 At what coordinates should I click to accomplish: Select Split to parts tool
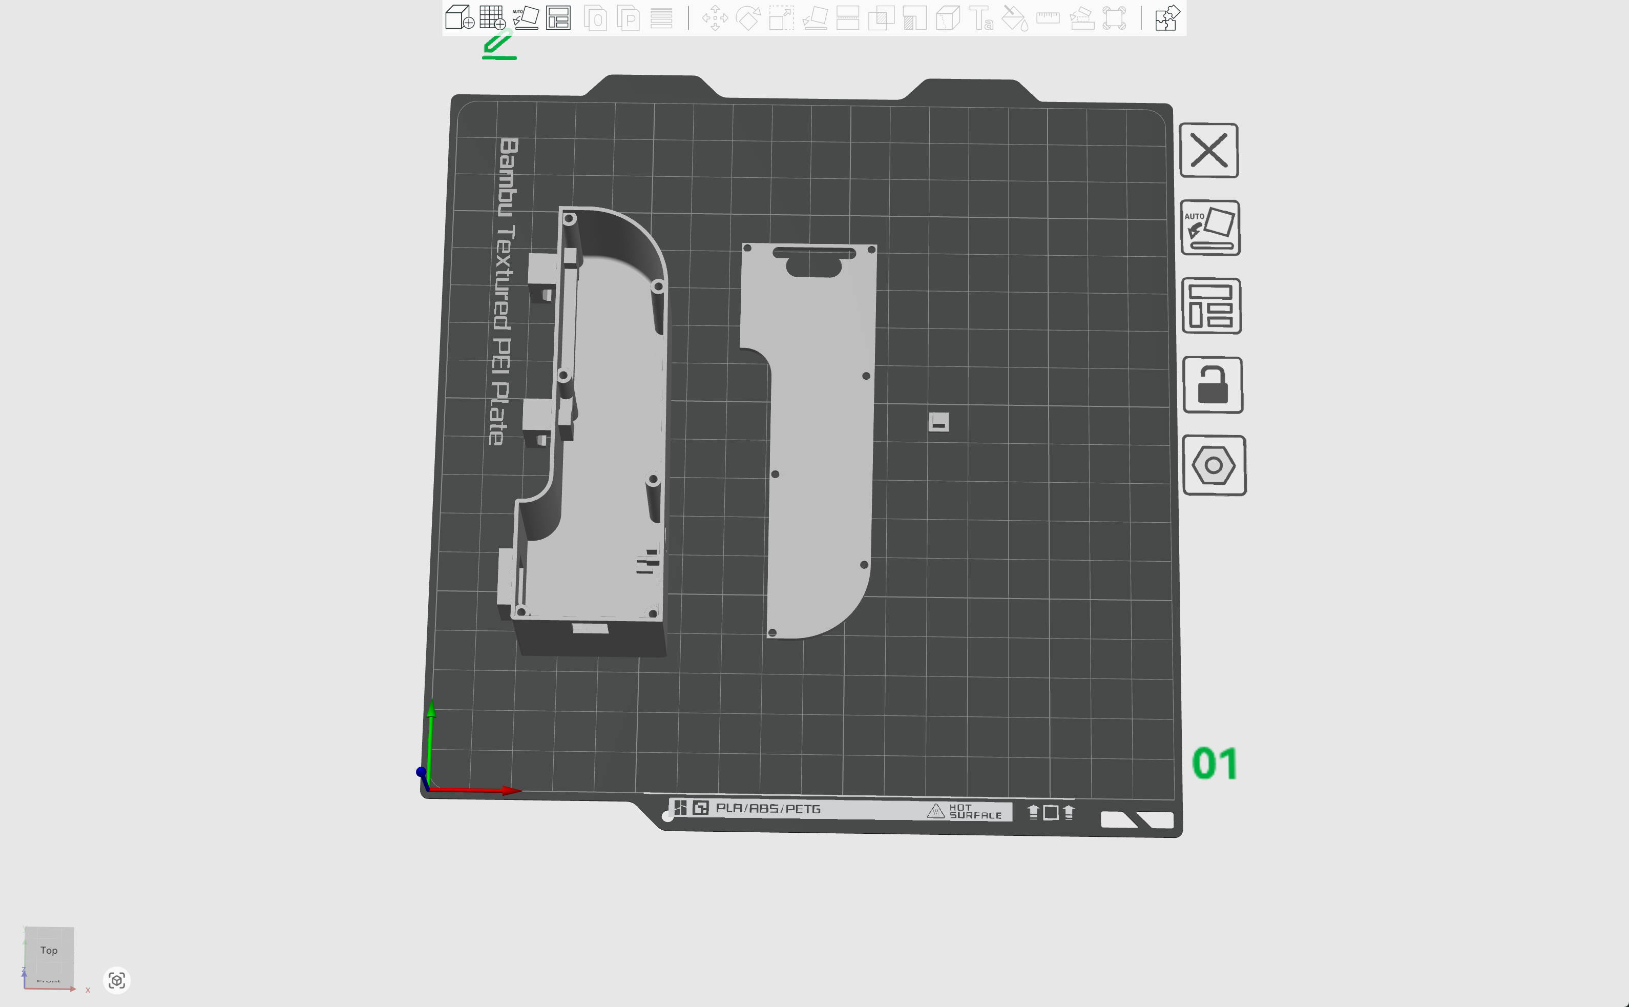[629, 18]
